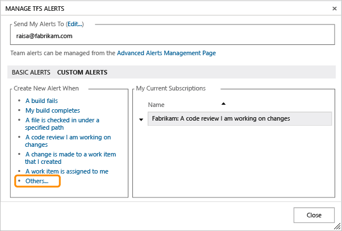Open the Edit link for alert address
The height and width of the screenshot is (231, 342).
[x=74, y=24]
